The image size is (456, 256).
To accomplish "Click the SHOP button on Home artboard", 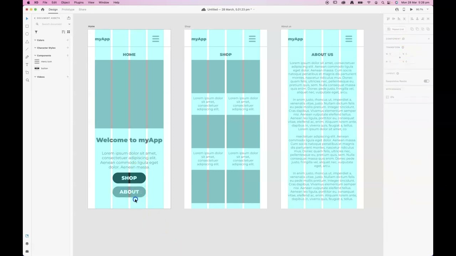I will click(x=129, y=178).
